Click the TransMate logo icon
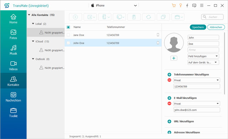 tap(7, 6)
